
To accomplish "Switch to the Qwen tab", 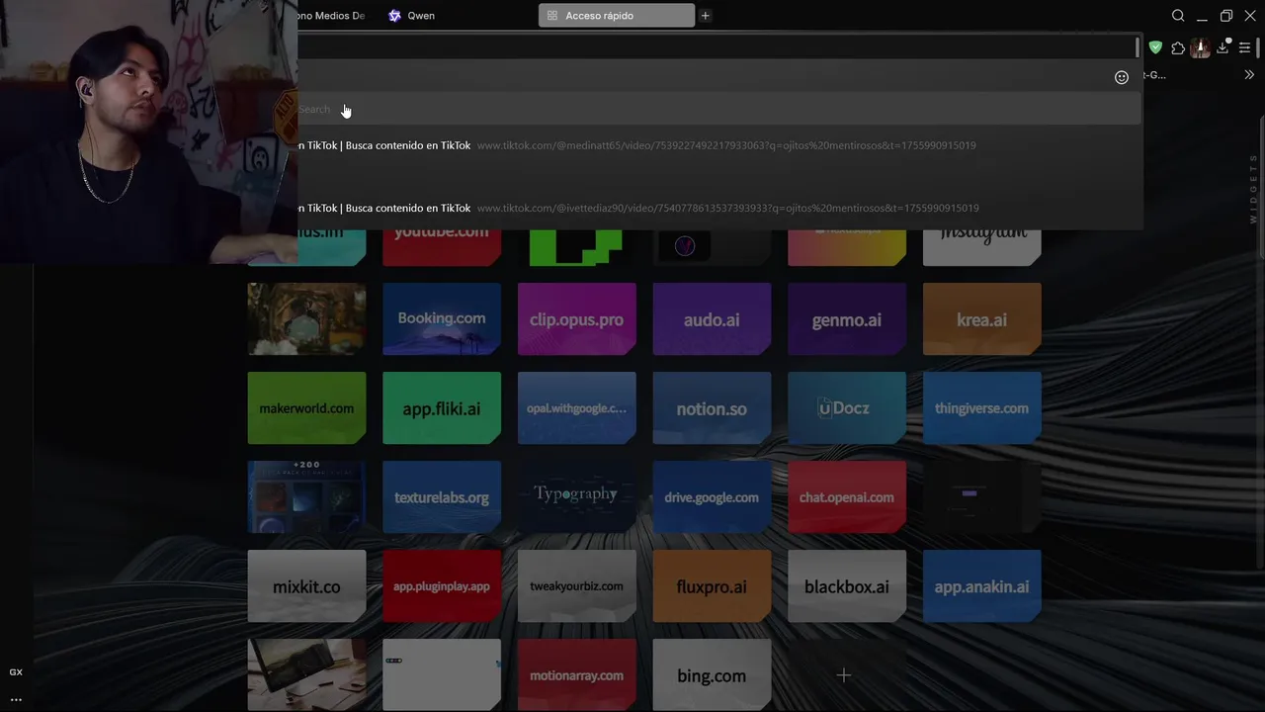I will [413, 16].
